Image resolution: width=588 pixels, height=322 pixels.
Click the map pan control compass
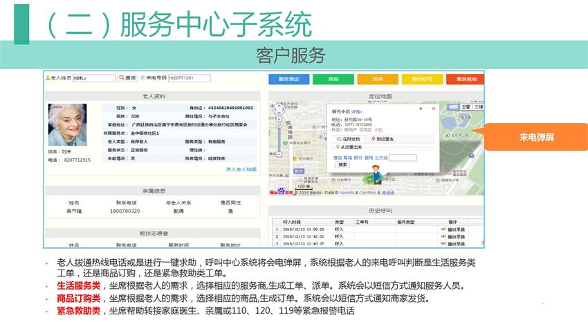pos(278,109)
